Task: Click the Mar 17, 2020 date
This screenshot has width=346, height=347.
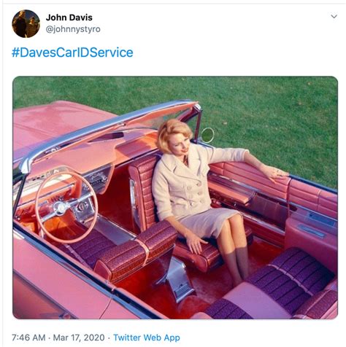Action: point(79,338)
